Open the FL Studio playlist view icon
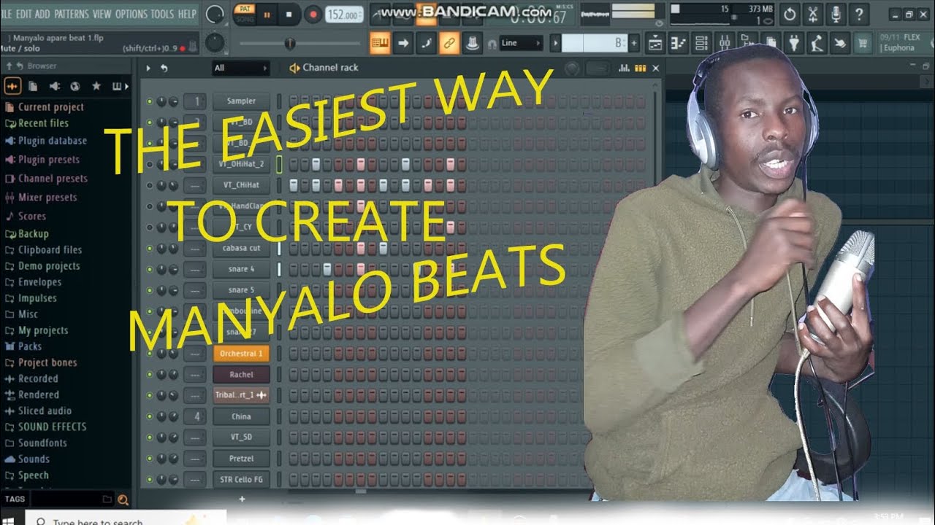 click(x=655, y=44)
